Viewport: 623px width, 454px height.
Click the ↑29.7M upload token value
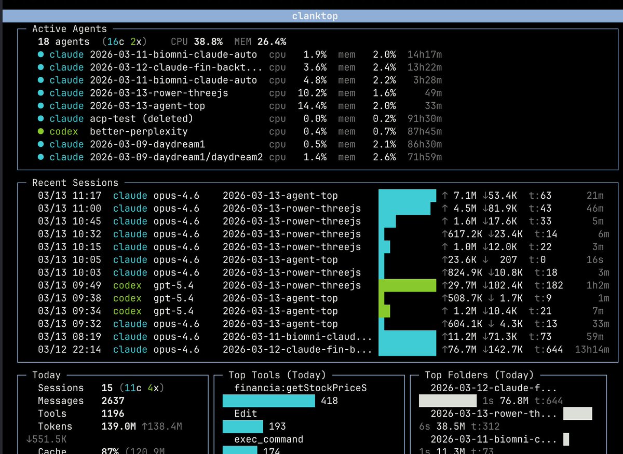click(x=459, y=285)
